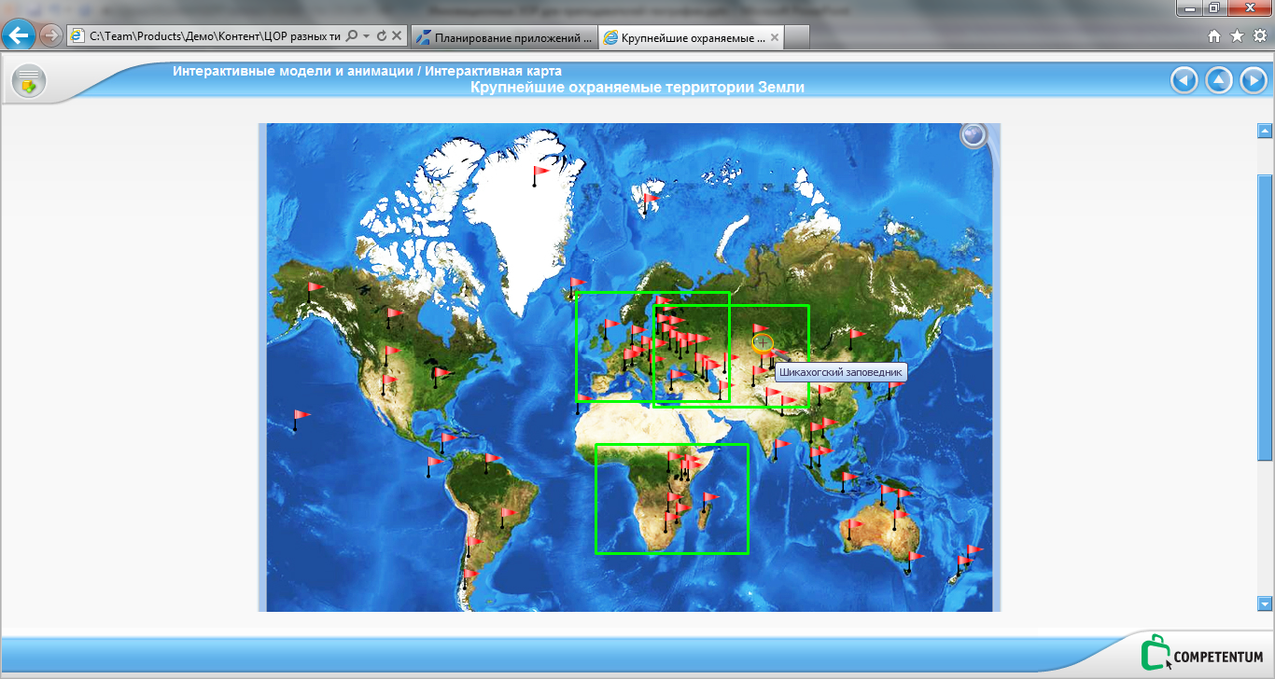The height and width of the screenshot is (679, 1275).
Task: Select the flag on Tasmania south of Australia
Action: coord(914,561)
